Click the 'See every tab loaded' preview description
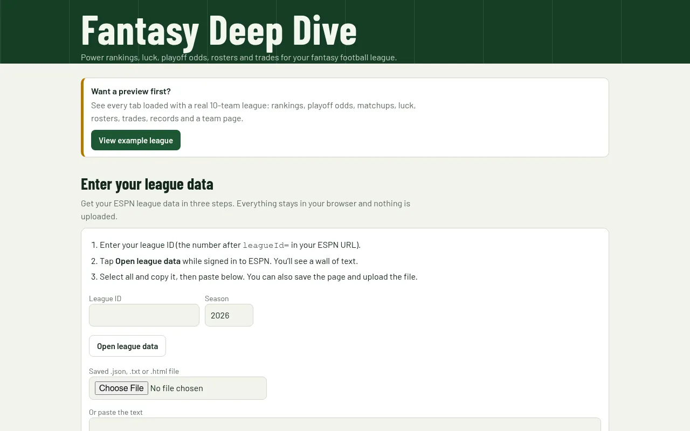The image size is (690, 431). coord(253,112)
